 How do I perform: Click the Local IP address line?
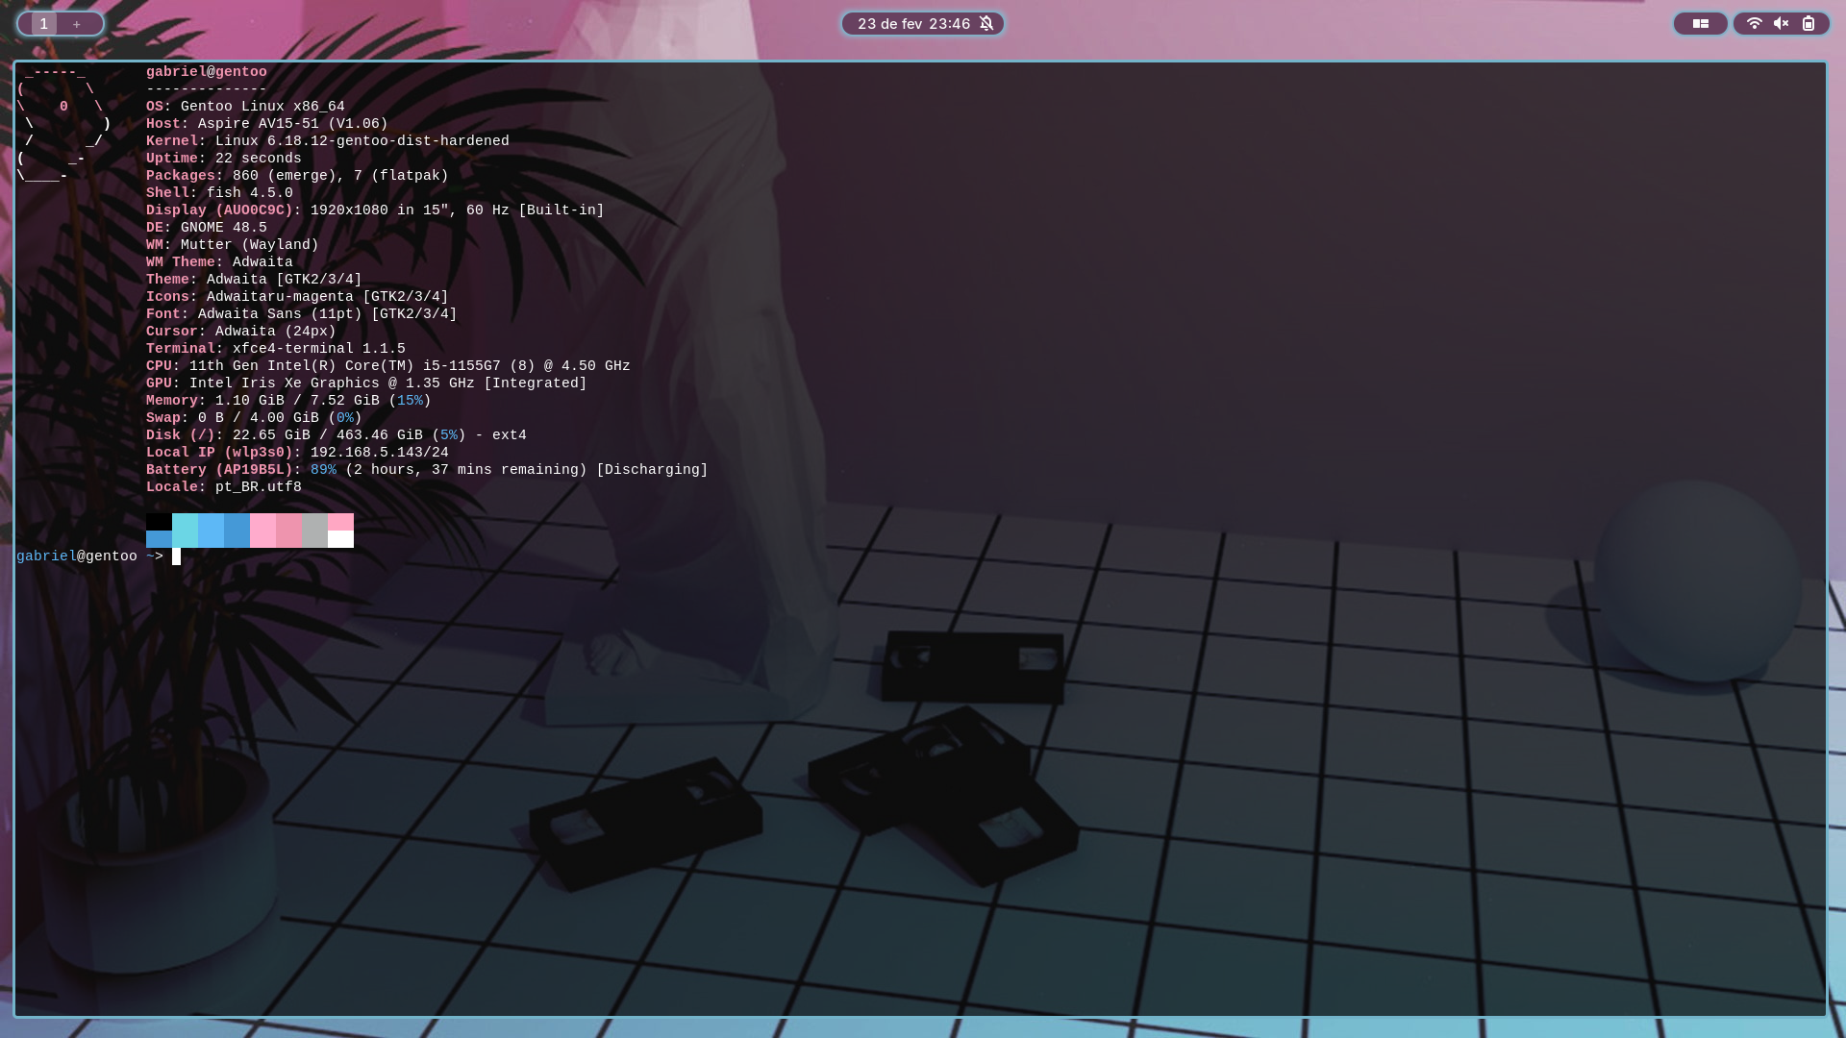point(297,453)
